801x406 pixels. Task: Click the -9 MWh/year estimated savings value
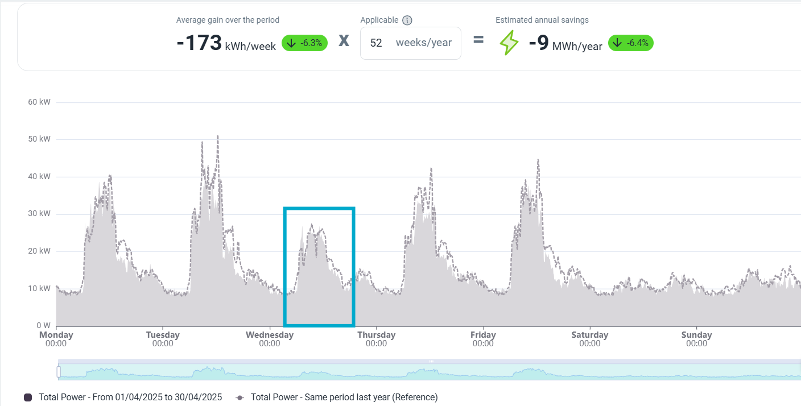(x=565, y=44)
